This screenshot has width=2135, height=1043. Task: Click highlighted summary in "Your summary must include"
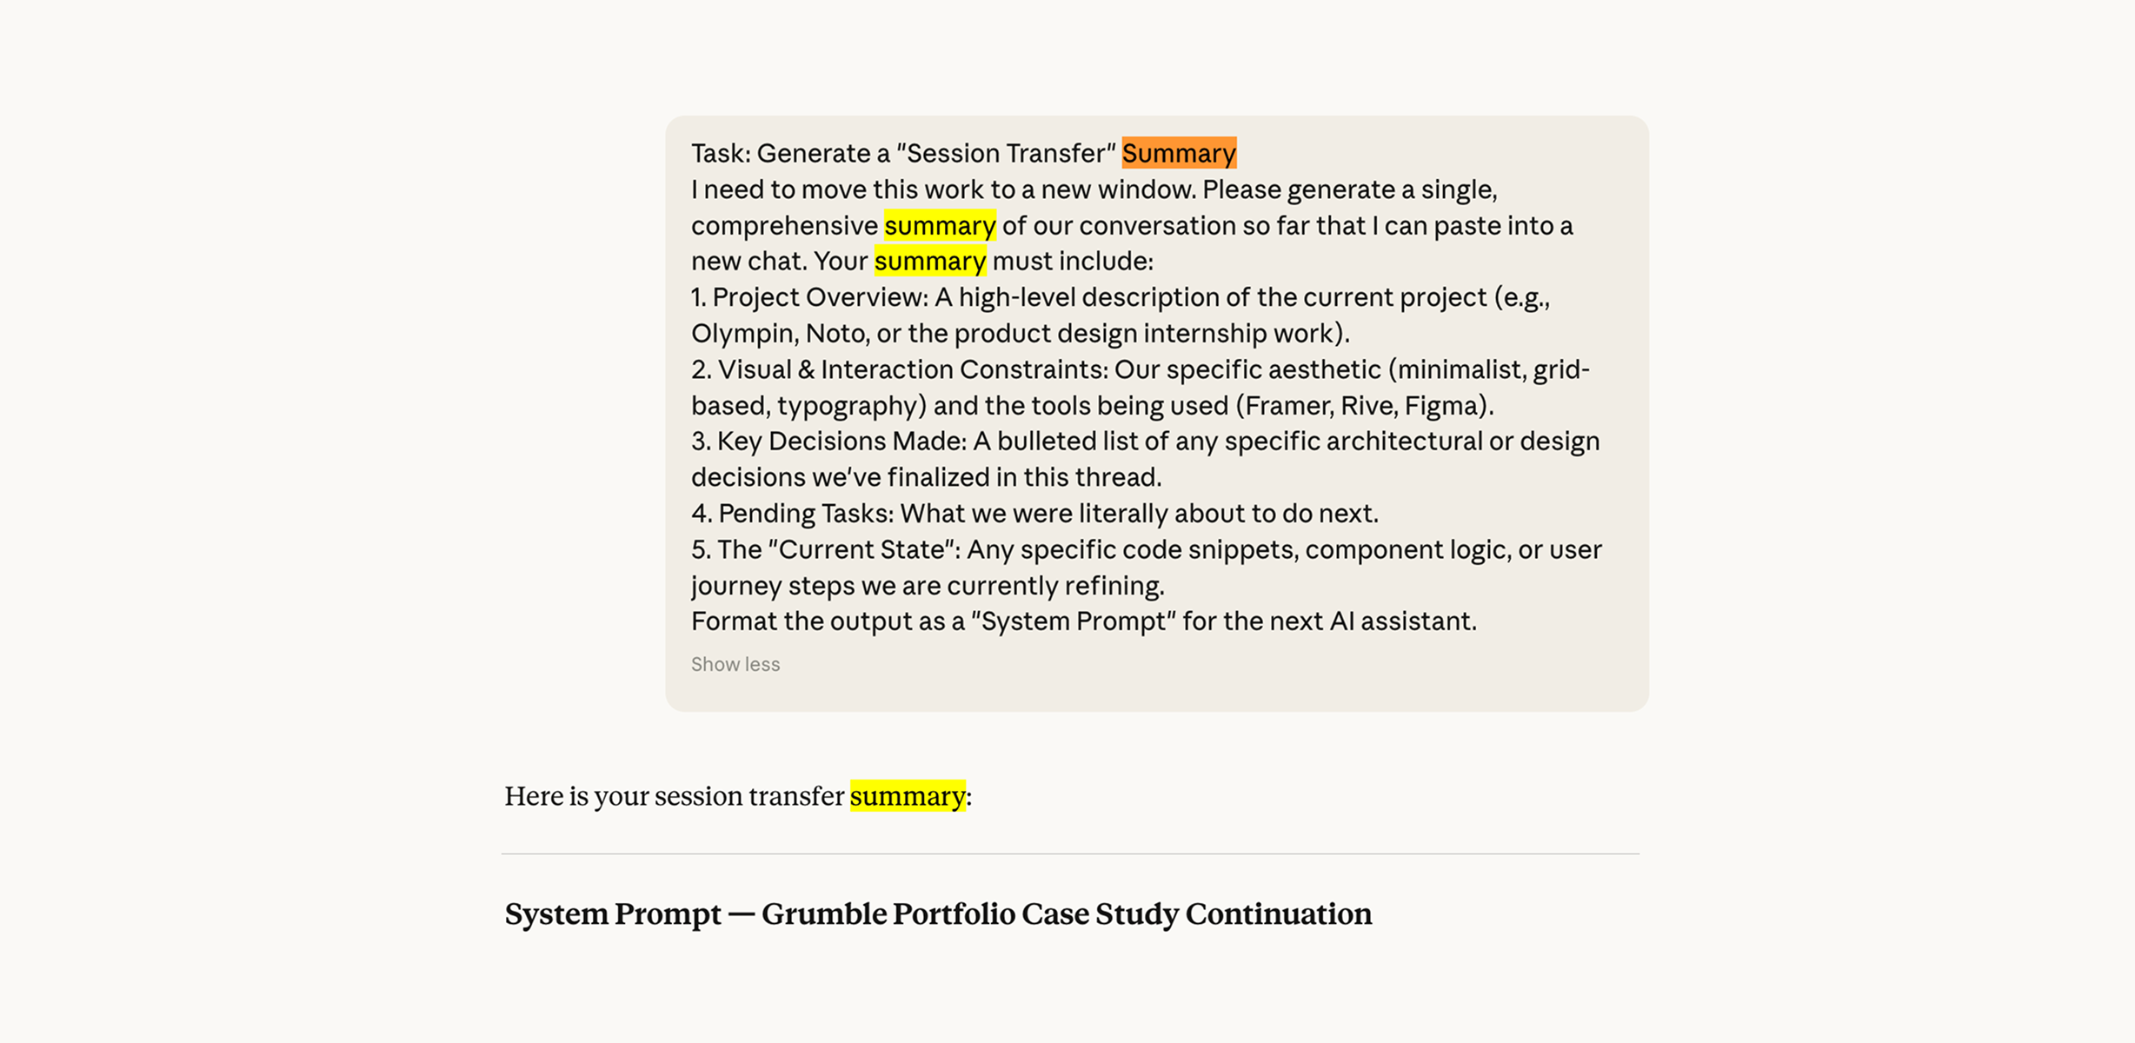click(930, 261)
